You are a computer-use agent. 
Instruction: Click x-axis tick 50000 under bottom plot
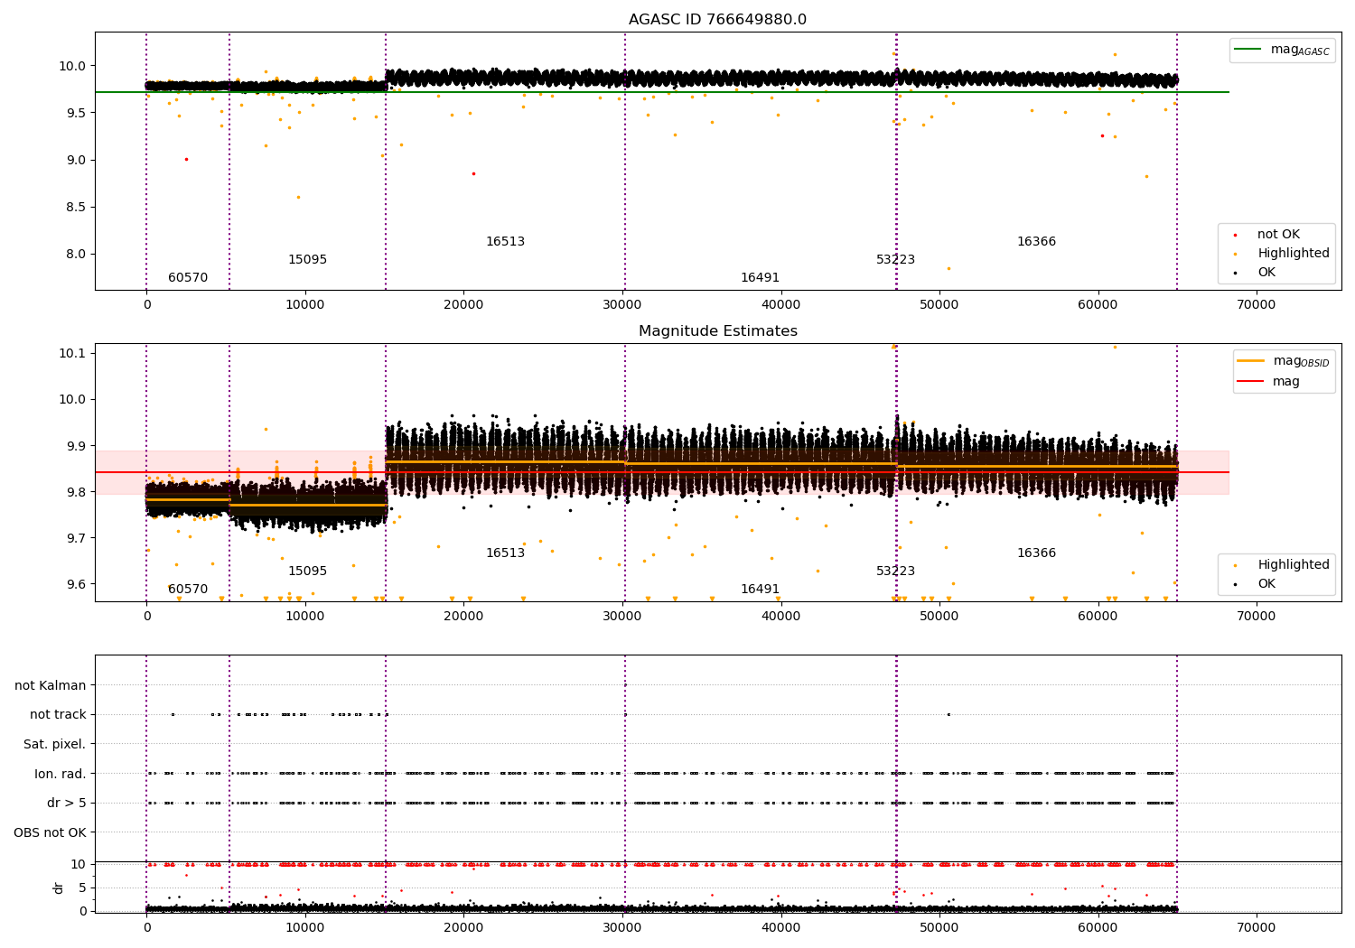(x=939, y=927)
